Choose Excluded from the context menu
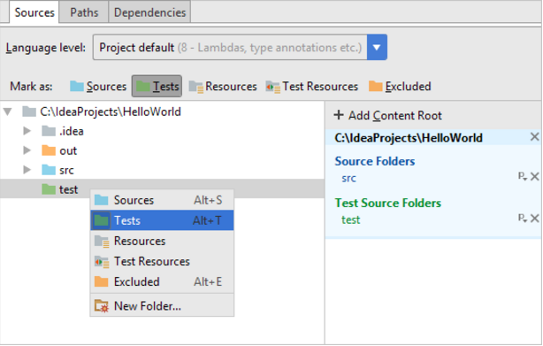 162,281
